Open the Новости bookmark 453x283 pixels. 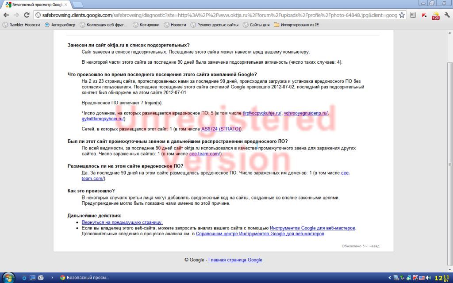click(x=175, y=25)
